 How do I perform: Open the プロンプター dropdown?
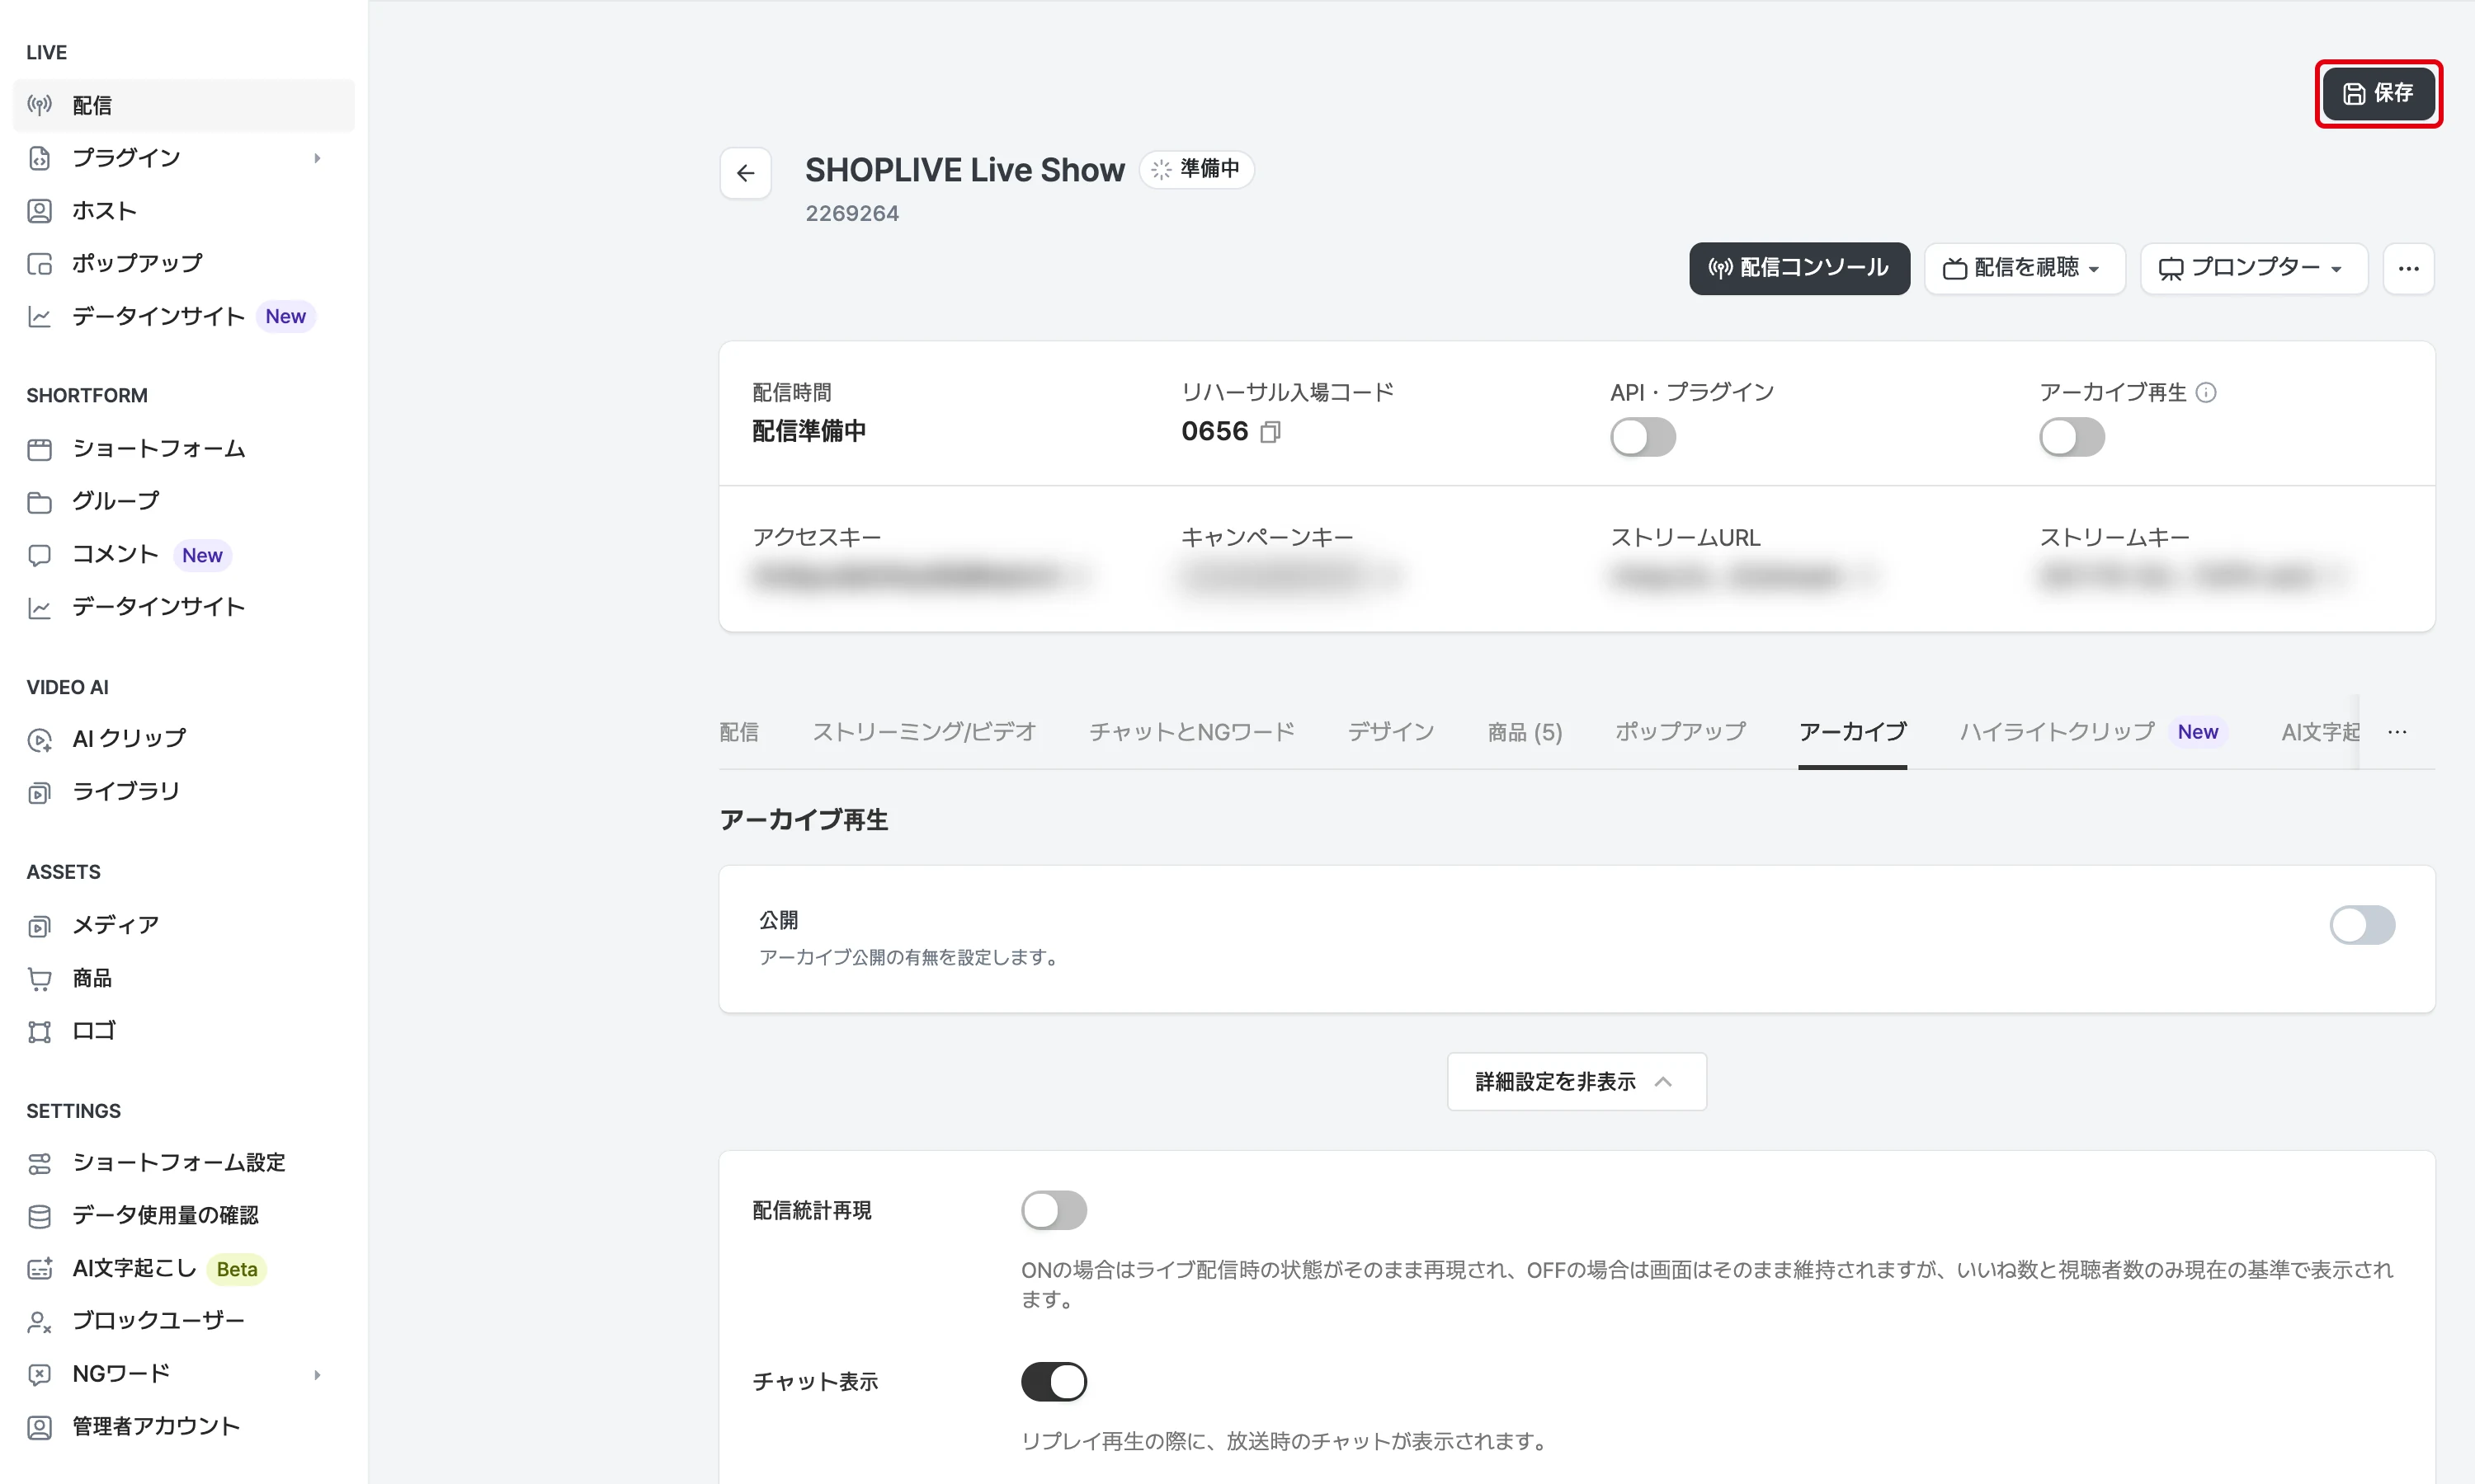[x=2253, y=268]
